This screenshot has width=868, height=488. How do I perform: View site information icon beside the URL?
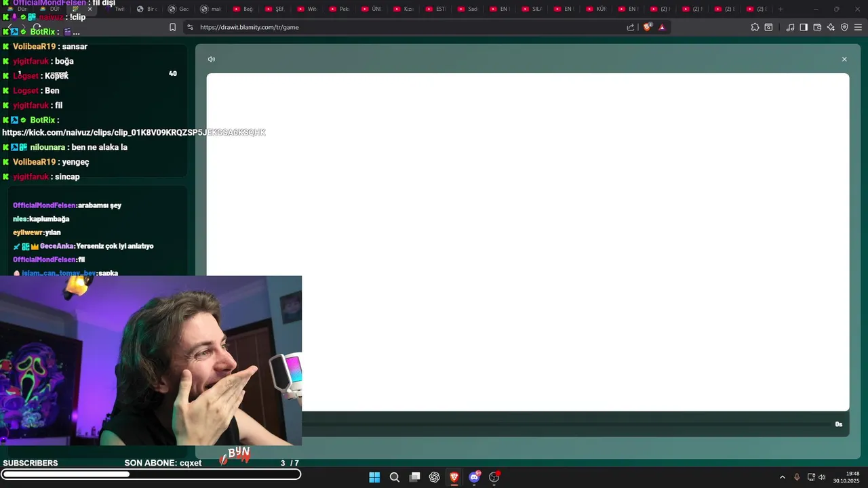click(190, 27)
